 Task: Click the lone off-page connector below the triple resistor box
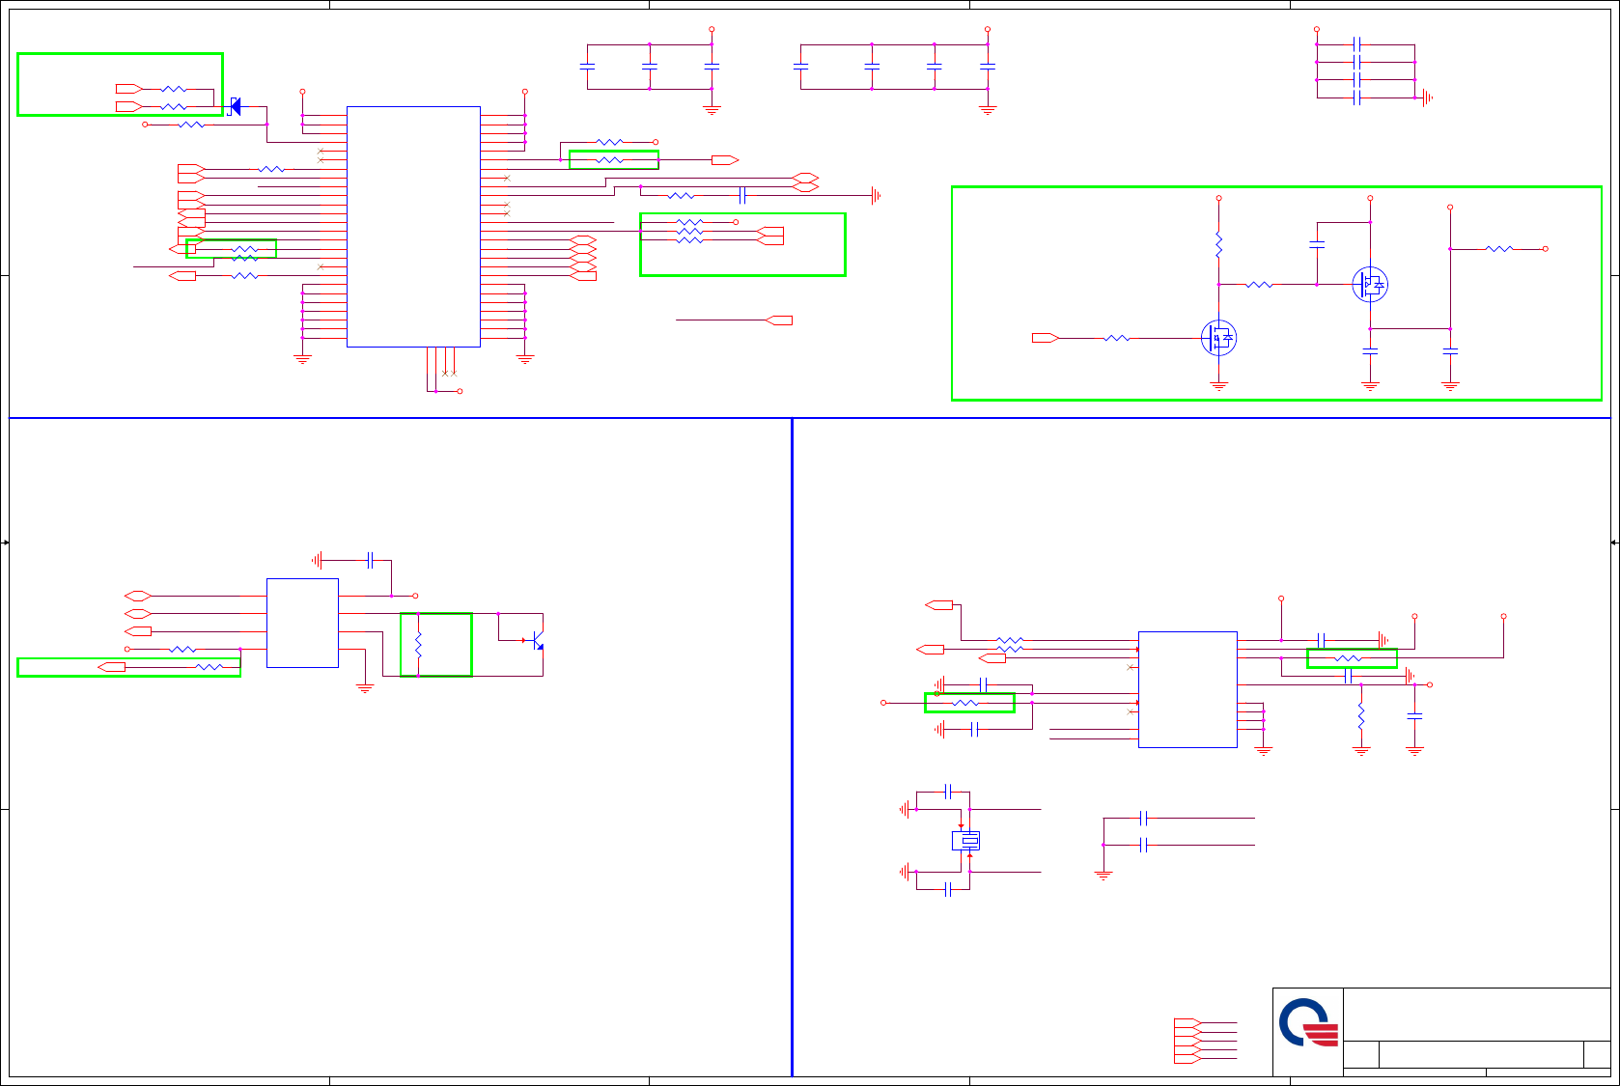pos(779,320)
